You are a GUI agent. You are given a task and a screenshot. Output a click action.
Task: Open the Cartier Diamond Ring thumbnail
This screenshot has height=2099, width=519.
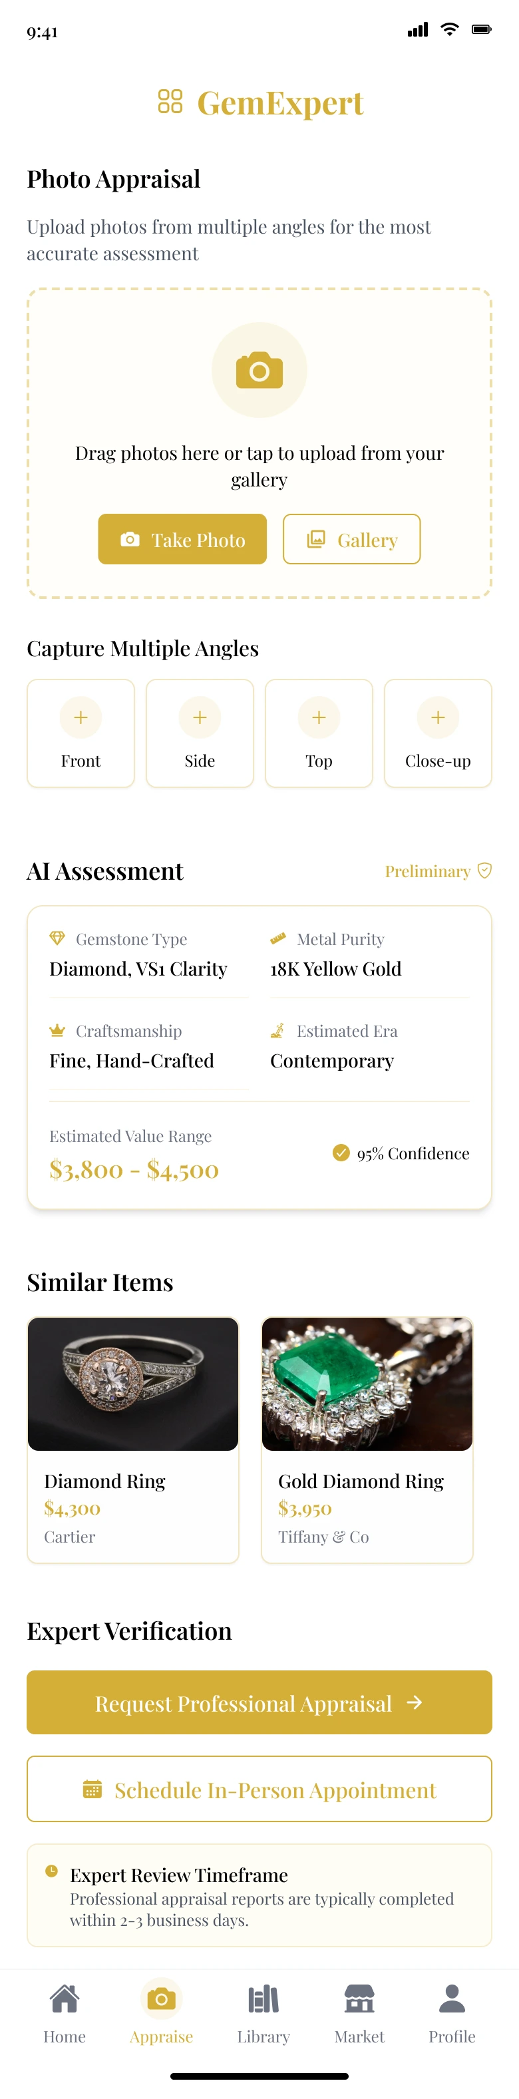[x=133, y=1383]
